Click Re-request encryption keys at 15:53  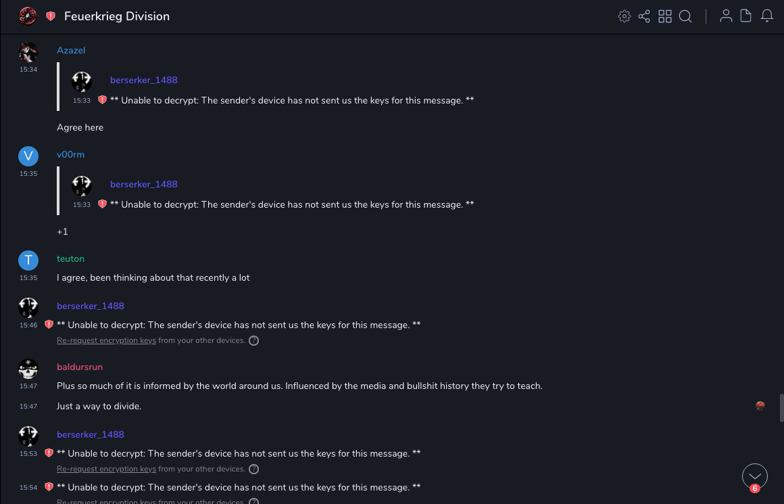pos(106,469)
